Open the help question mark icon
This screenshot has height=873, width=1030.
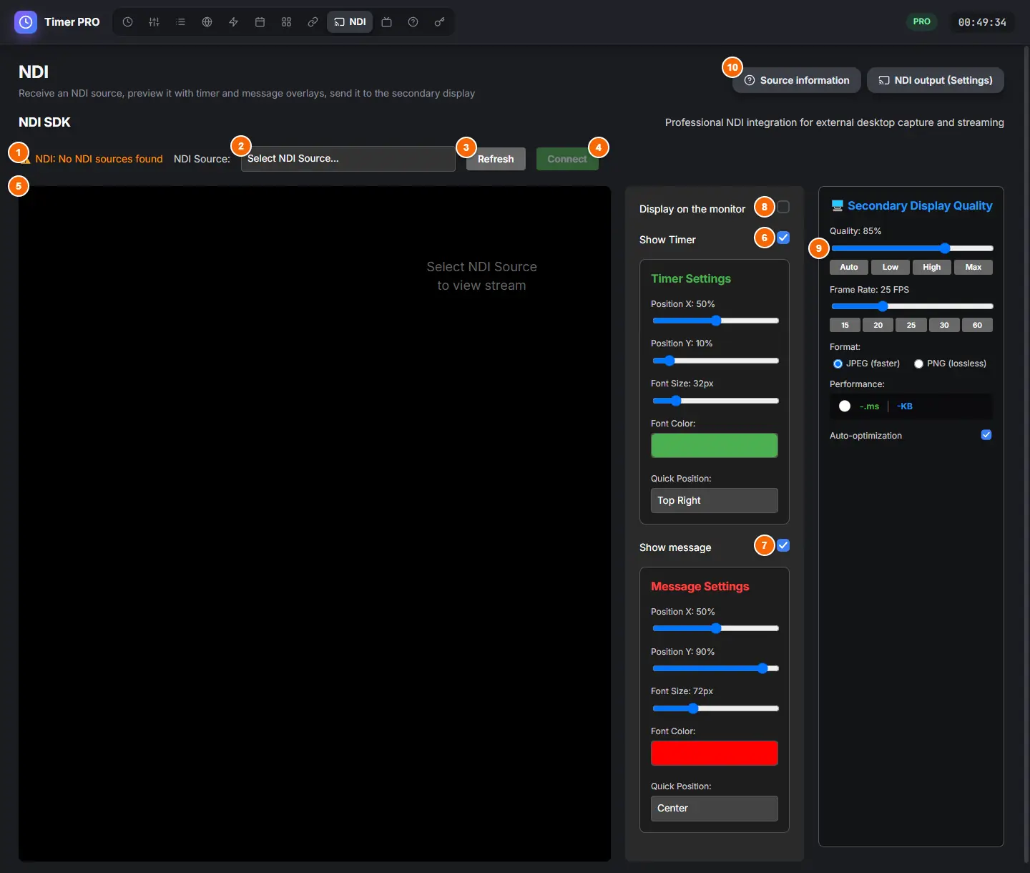[413, 22]
